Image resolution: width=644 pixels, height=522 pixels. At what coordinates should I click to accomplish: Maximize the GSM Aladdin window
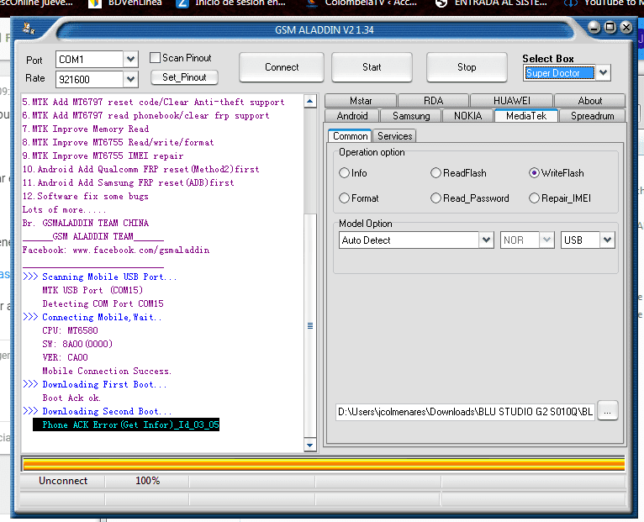(610, 28)
